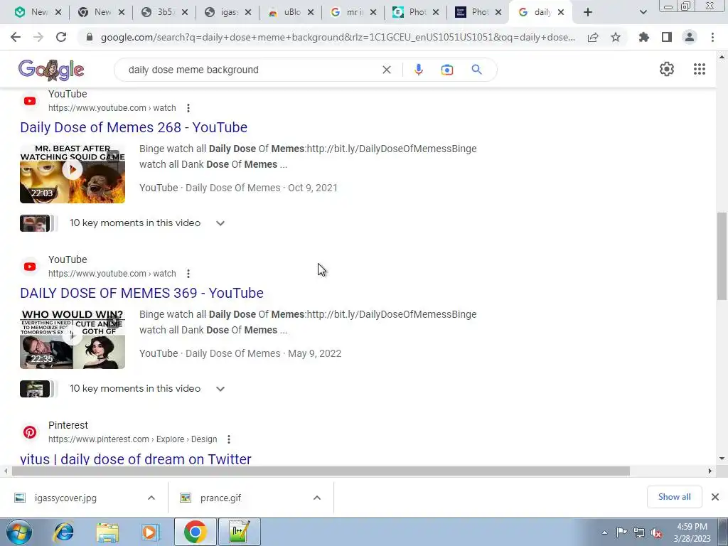Play Mr. Beast Squid Game video thumbnail
The width and height of the screenshot is (728, 546).
[73, 174]
